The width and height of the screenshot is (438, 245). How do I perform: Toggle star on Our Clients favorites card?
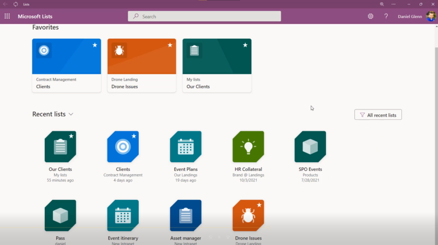coord(245,45)
